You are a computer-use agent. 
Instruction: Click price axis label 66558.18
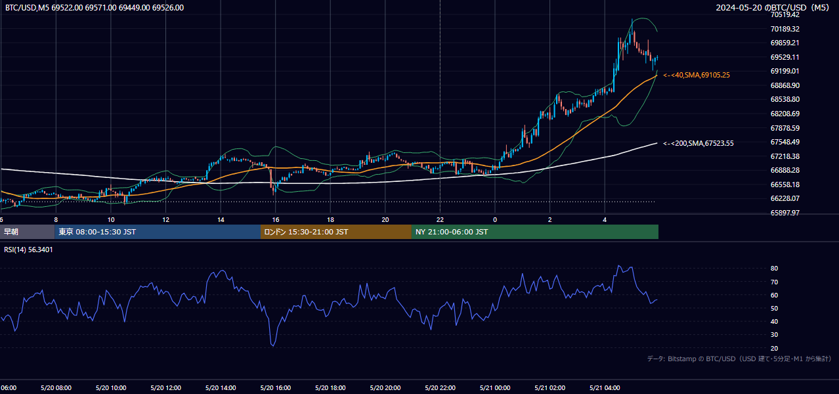(785, 185)
